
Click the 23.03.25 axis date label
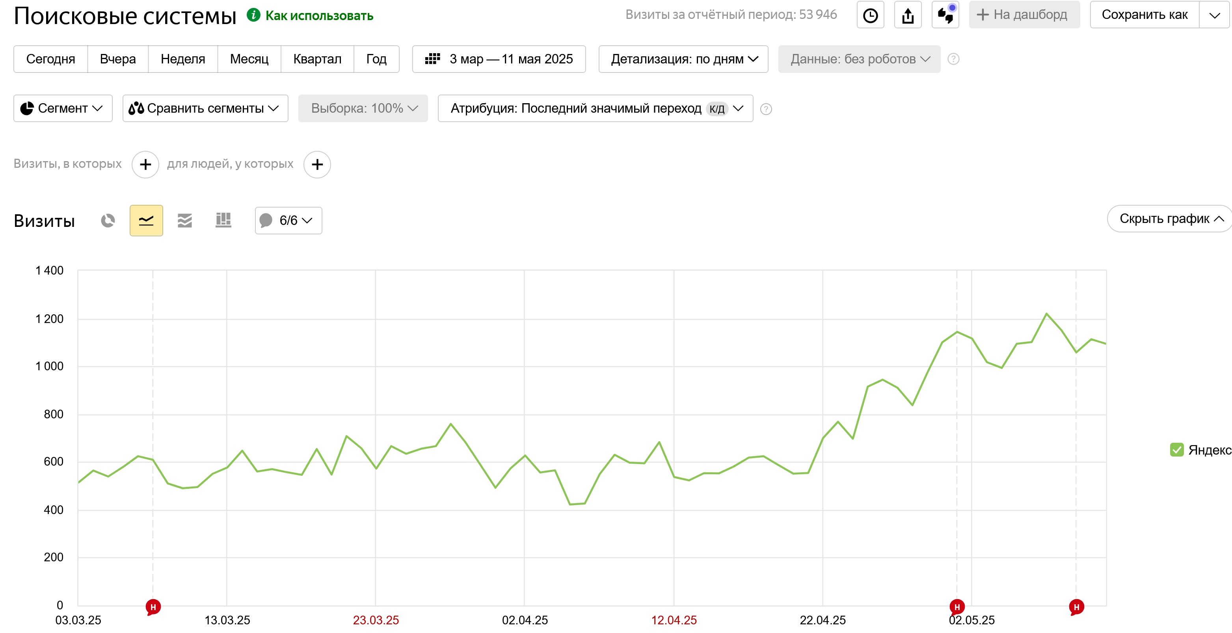click(376, 620)
